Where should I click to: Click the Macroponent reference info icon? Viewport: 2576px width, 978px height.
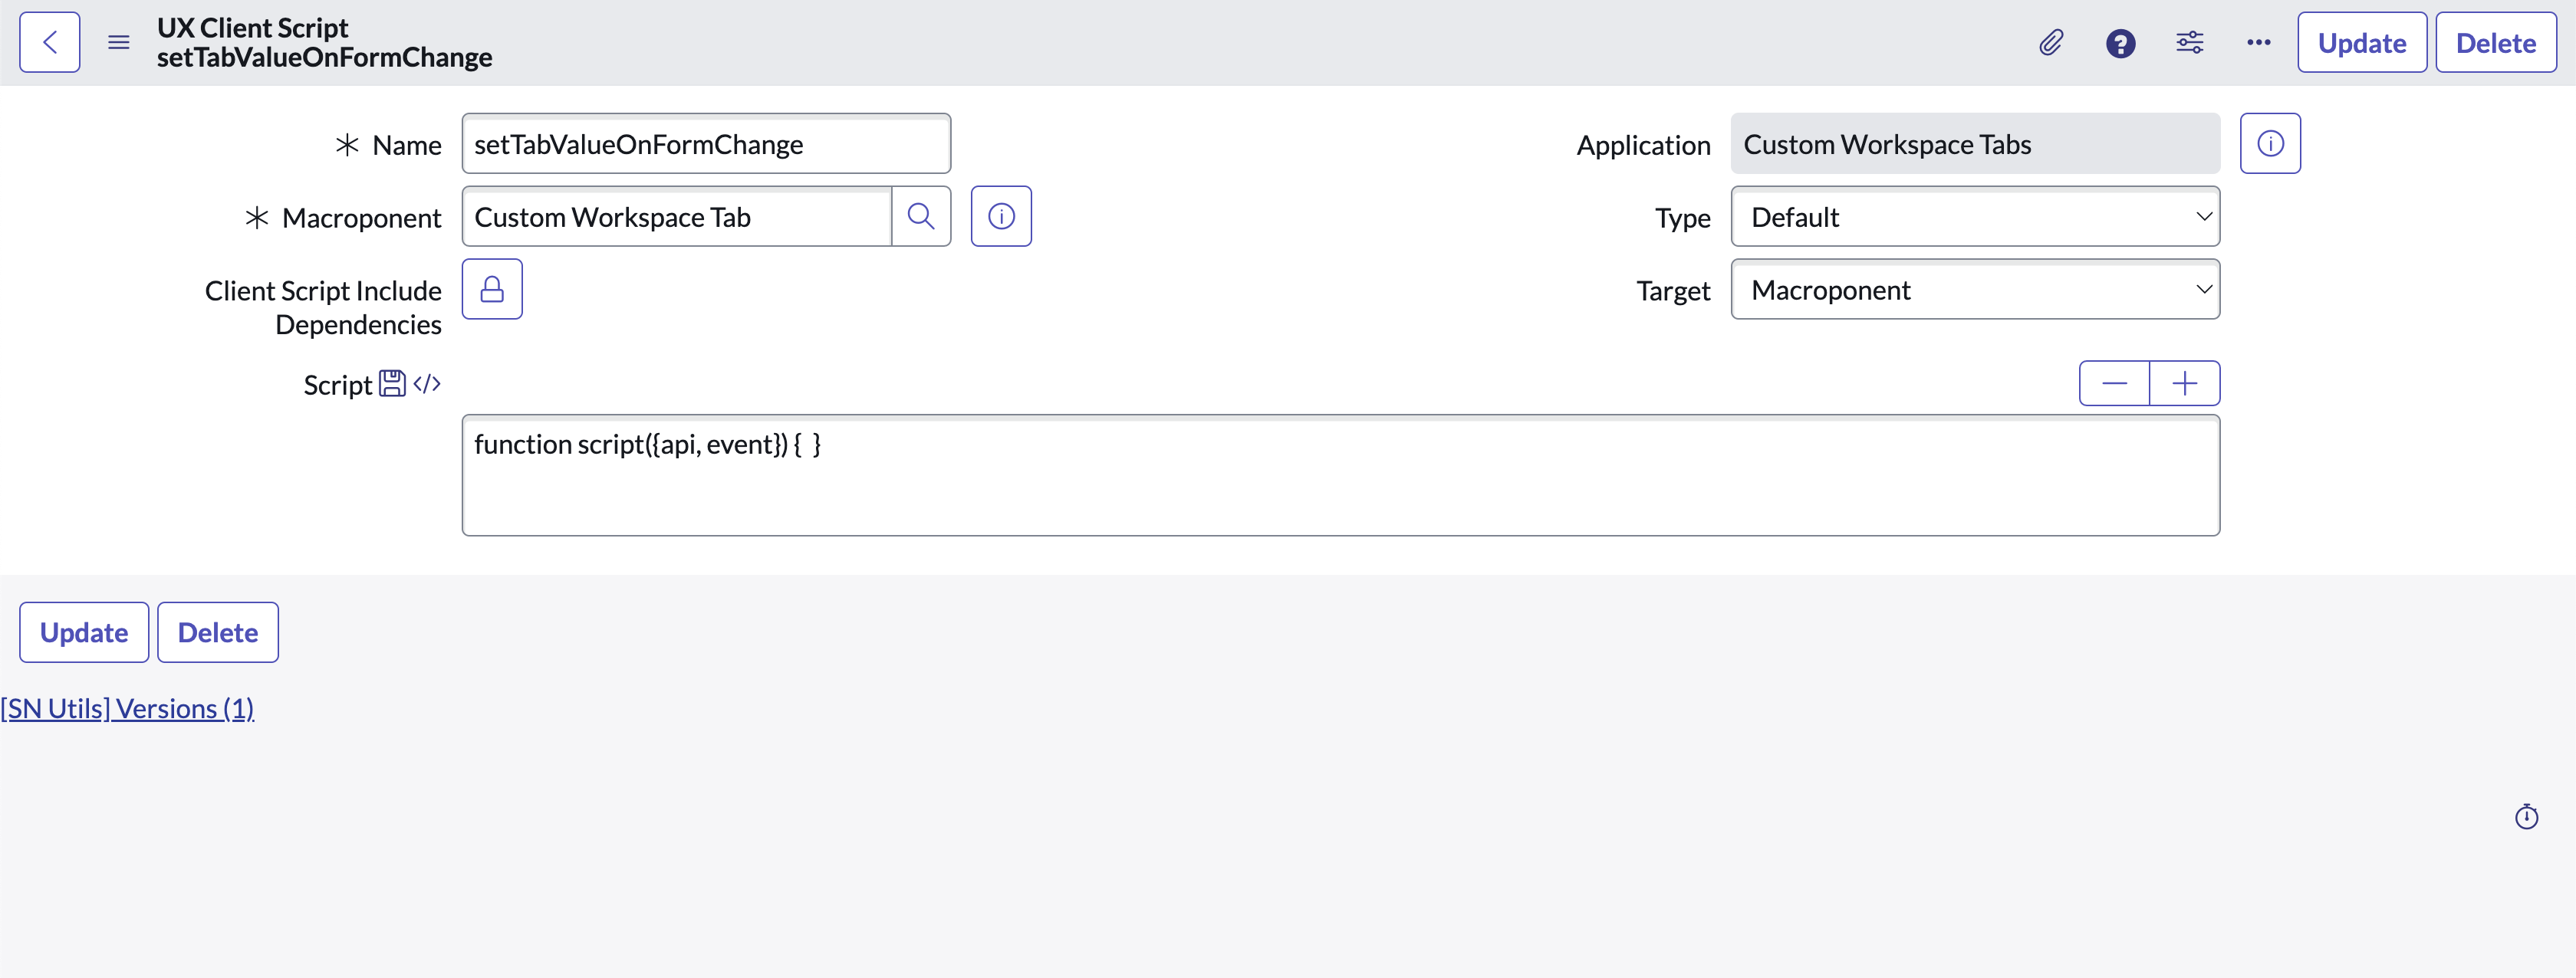[x=1001, y=216]
